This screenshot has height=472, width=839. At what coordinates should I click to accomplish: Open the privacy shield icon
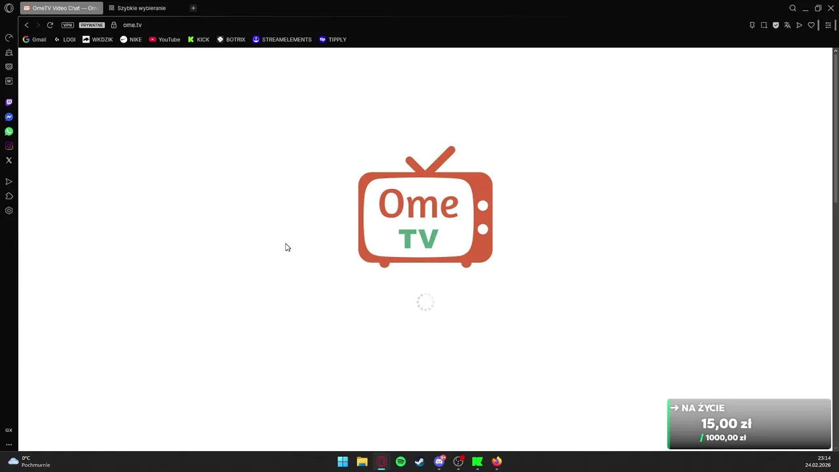click(775, 25)
